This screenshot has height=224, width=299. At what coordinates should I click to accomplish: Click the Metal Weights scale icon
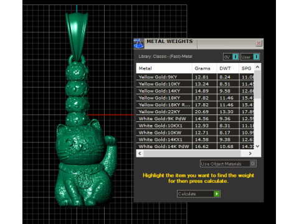click(138, 44)
